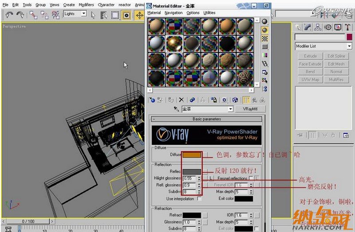The width and height of the screenshot is (355, 232).
Task: Open the Utilities menu in Material Editor
Action: 210,13
